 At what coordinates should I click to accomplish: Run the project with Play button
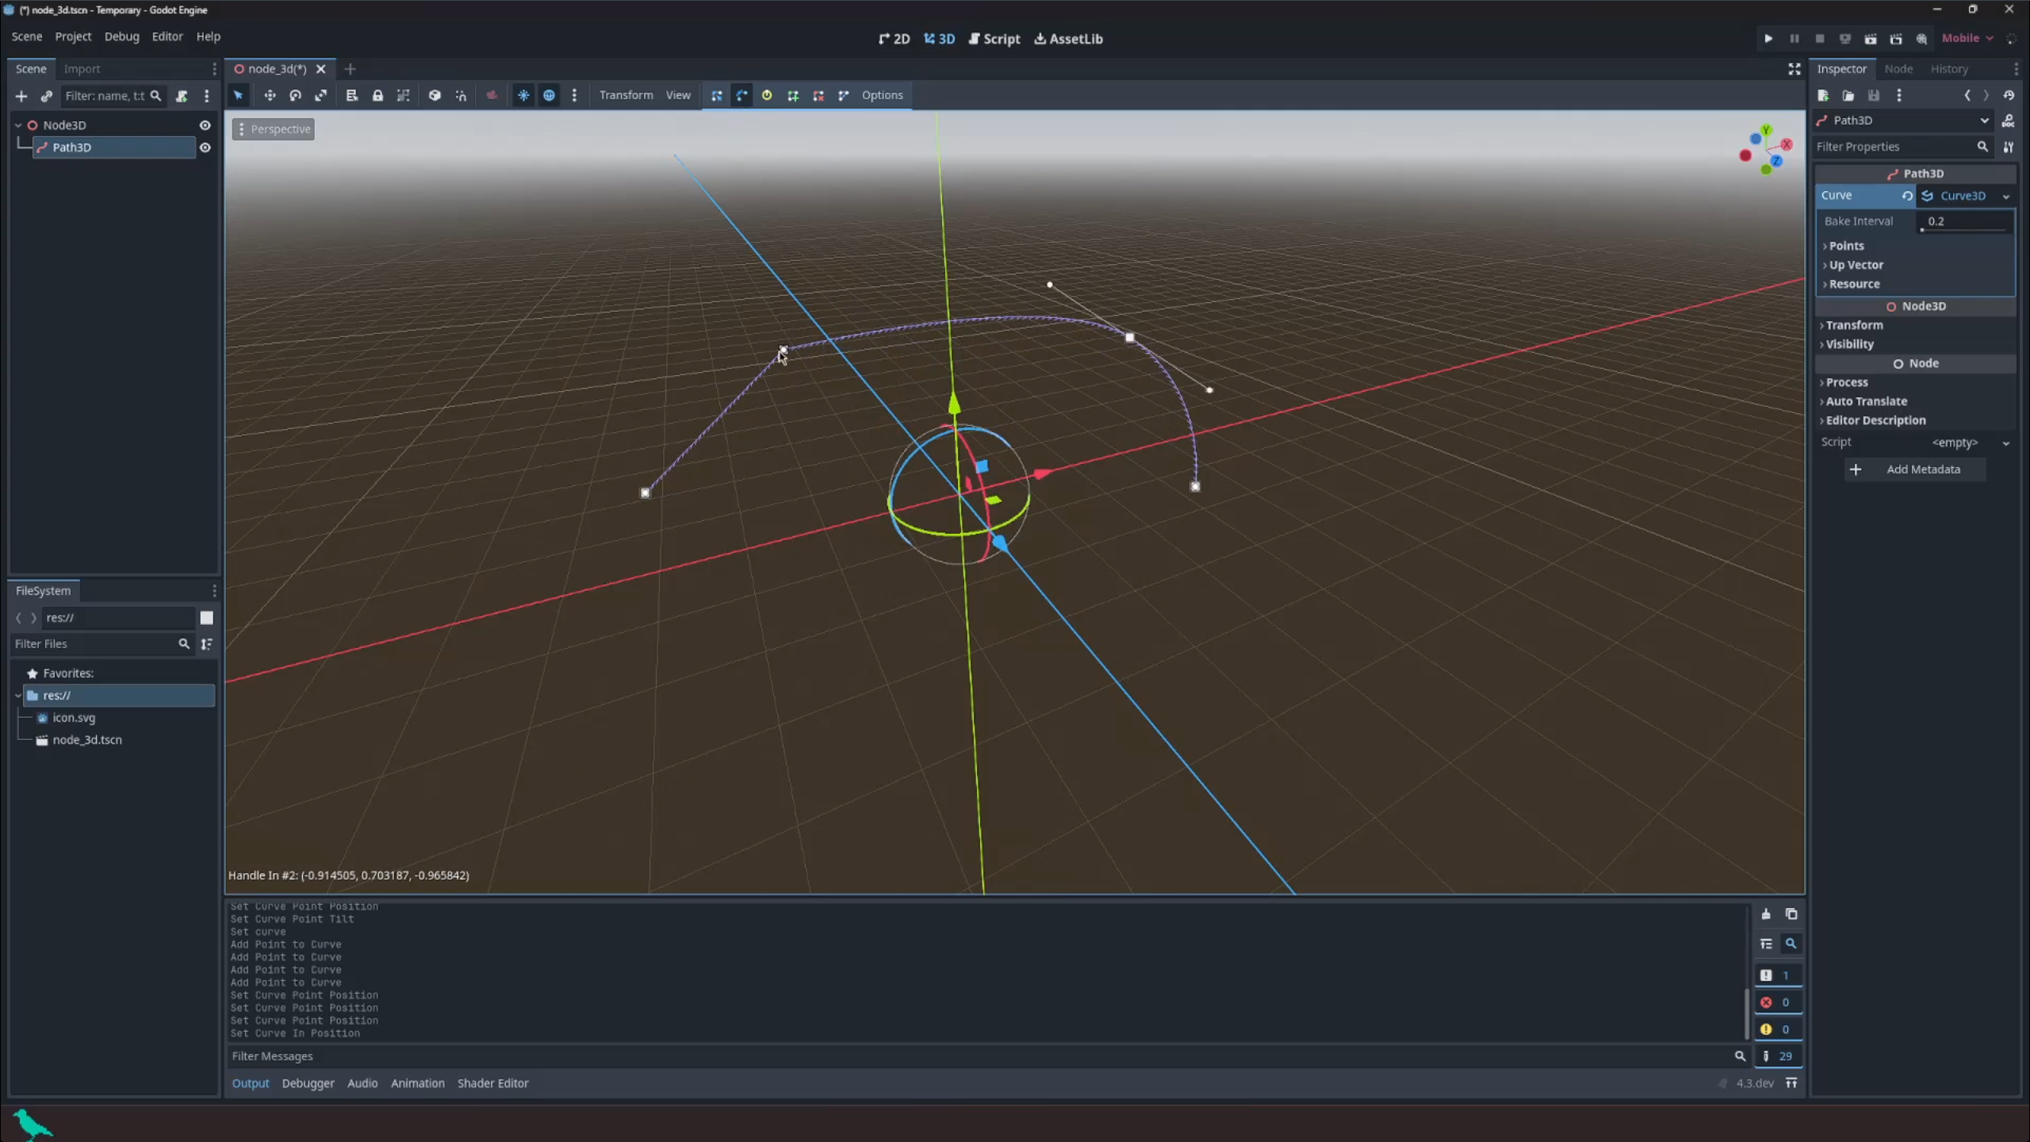coord(1768,38)
